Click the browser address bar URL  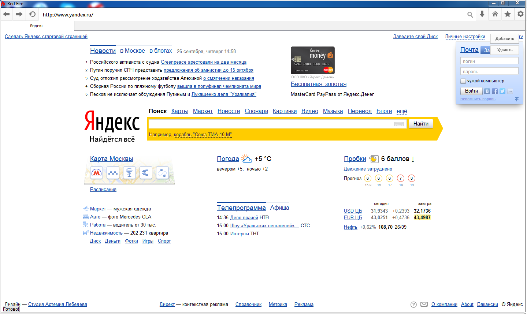click(68, 15)
